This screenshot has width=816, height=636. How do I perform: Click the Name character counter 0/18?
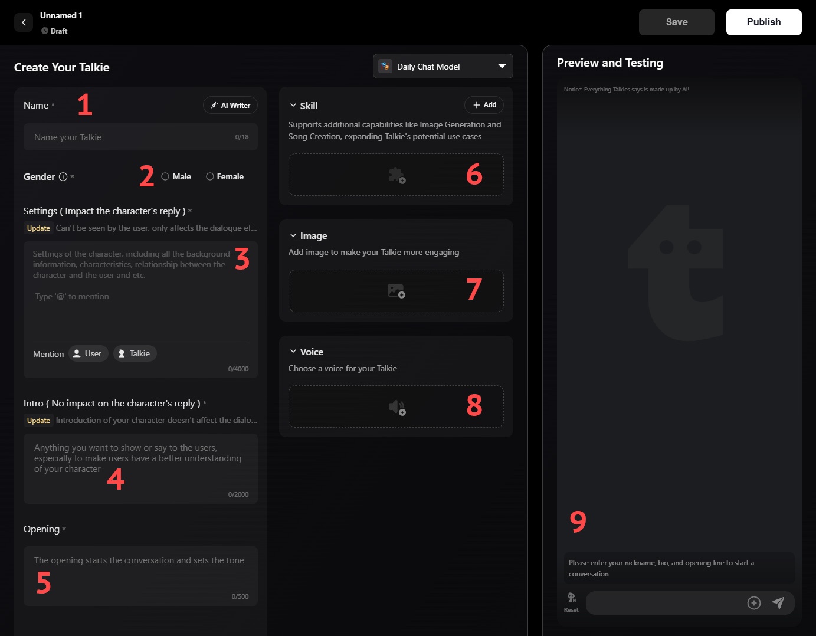[x=242, y=137]
